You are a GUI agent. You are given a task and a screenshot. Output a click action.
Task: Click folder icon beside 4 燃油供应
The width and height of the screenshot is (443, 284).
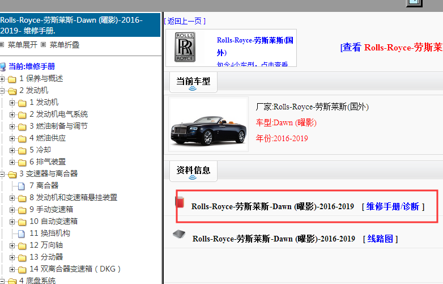22,138
